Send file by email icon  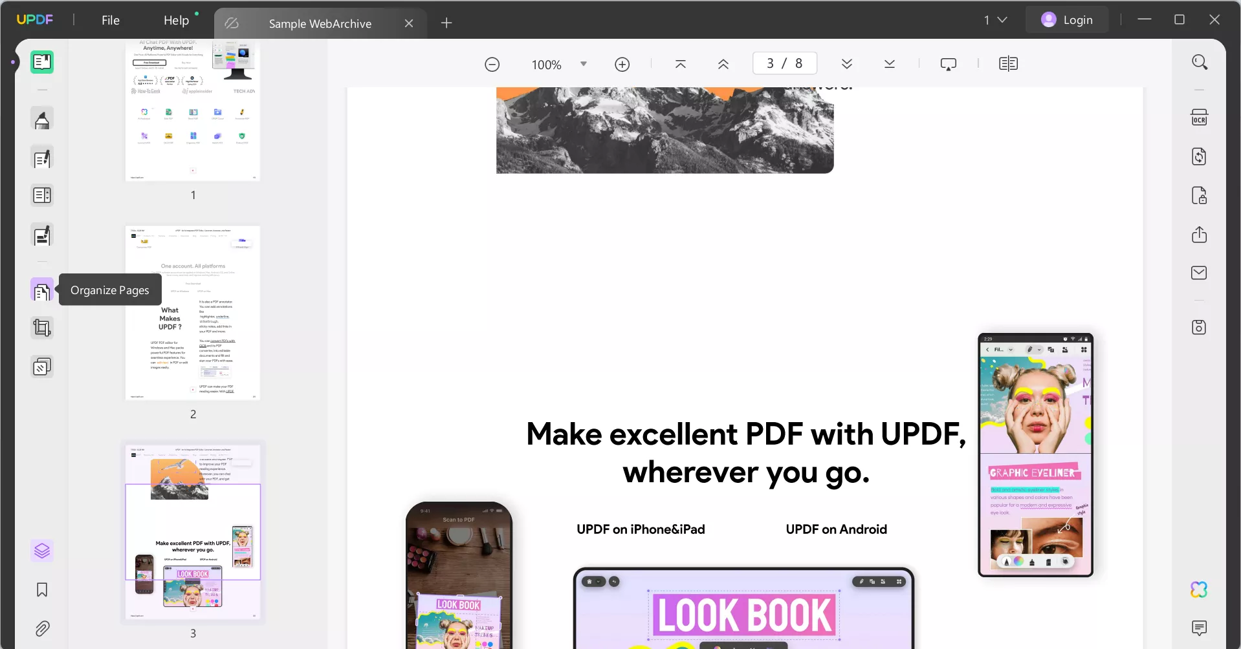[1200, 273]
